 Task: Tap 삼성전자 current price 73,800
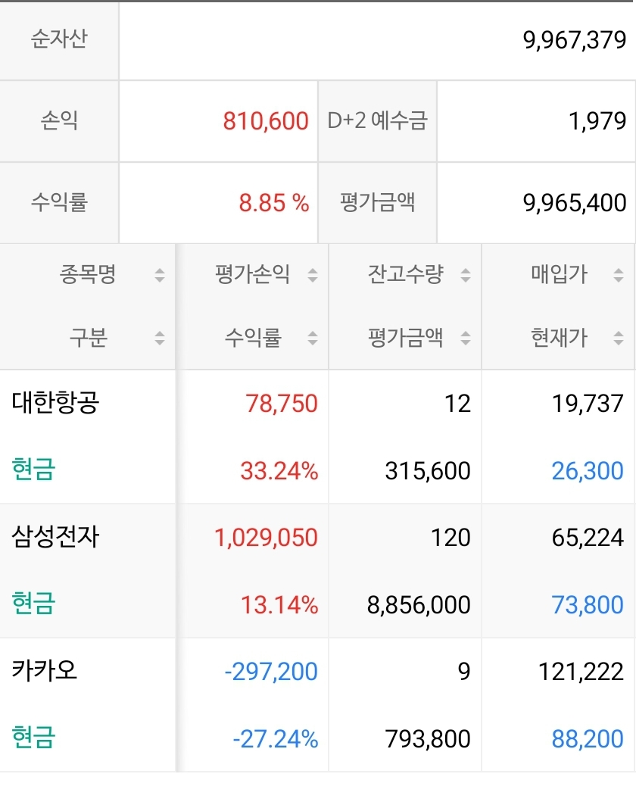[588, 605]
